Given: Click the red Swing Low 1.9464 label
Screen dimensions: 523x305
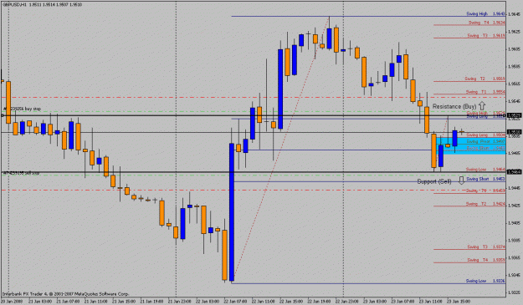Looking at the screenshot, I should 485,170.
